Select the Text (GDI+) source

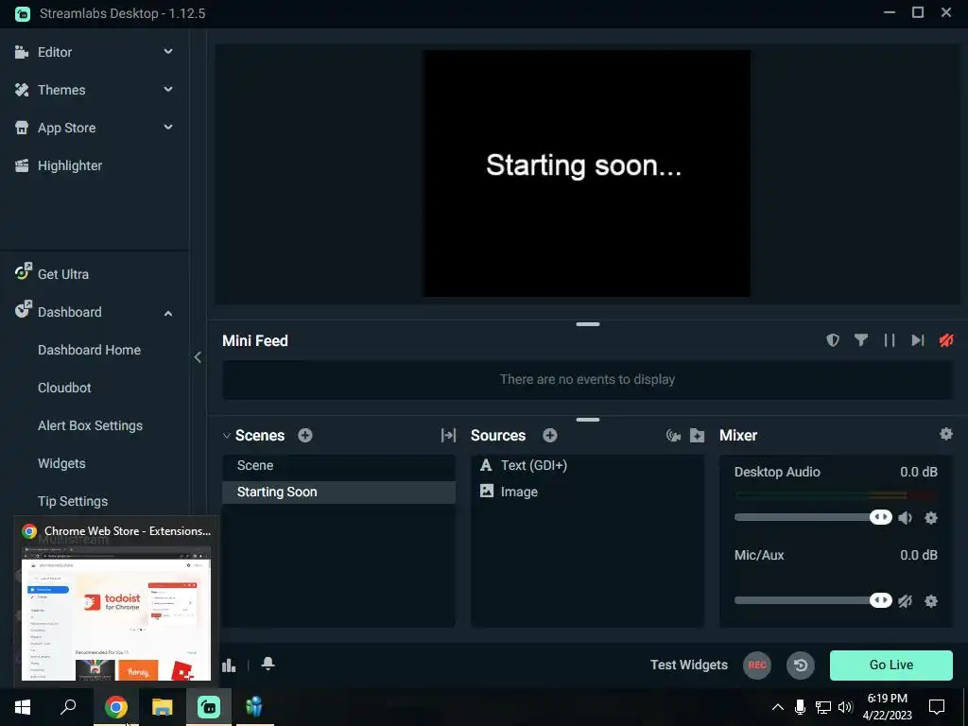(x=587, y=465)
